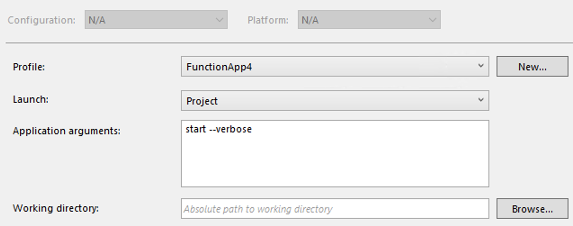Focus the Working directory path field
This screenshot has width=573, height=226.
tap(334, 209)
